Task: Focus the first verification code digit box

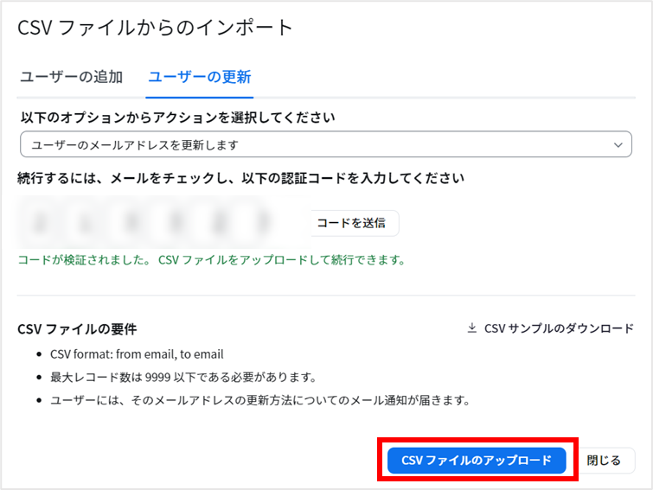Action: [x=41, y=222]
